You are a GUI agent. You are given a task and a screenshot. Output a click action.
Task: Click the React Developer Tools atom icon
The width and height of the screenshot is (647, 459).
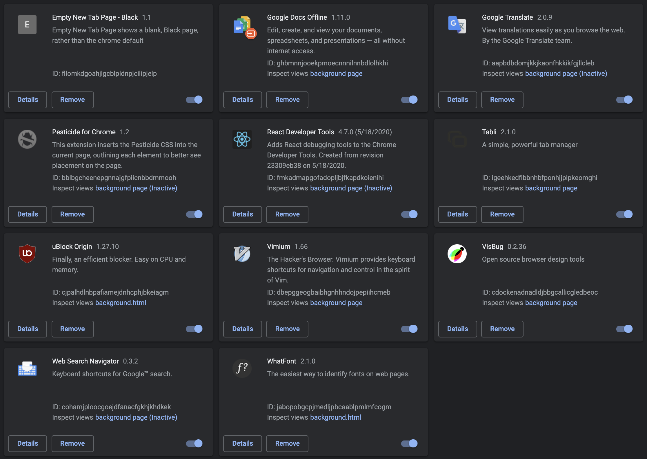click(242, 139)
